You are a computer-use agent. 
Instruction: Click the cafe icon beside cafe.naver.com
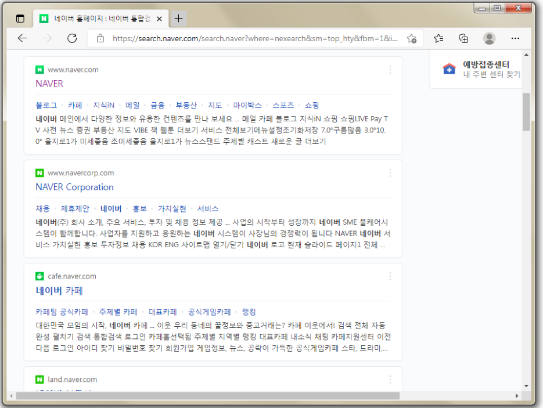(39, 276)
